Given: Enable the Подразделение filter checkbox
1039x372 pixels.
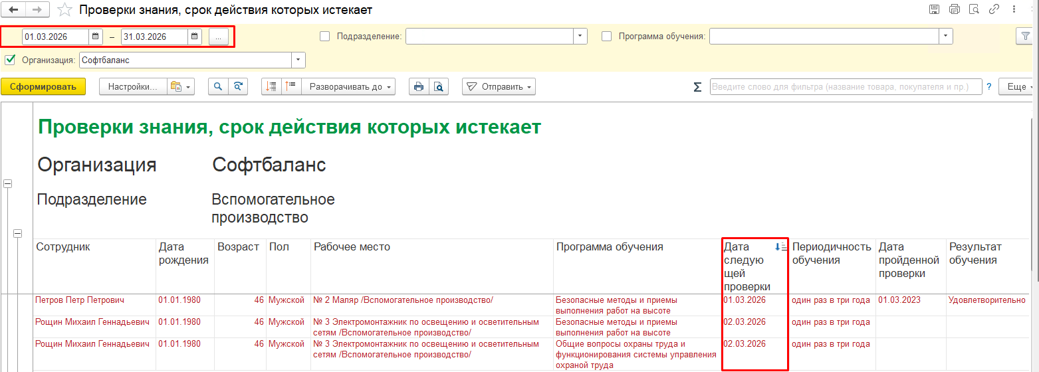Looking at the screenshot, I should point(325,37).
